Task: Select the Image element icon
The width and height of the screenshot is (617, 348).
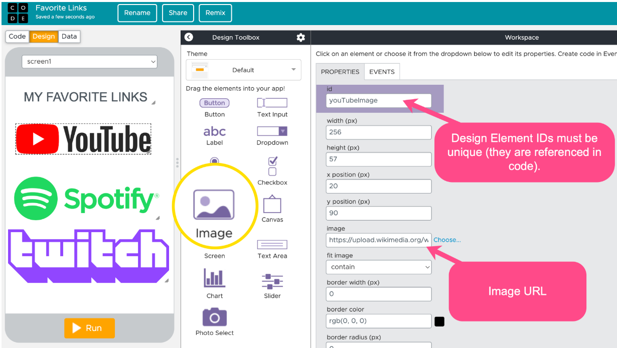Action: click(x=214, y=205)
